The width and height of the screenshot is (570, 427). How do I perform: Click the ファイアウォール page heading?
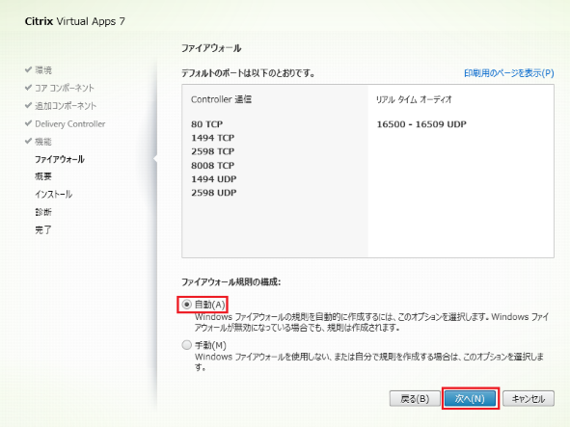click(211, 48)
